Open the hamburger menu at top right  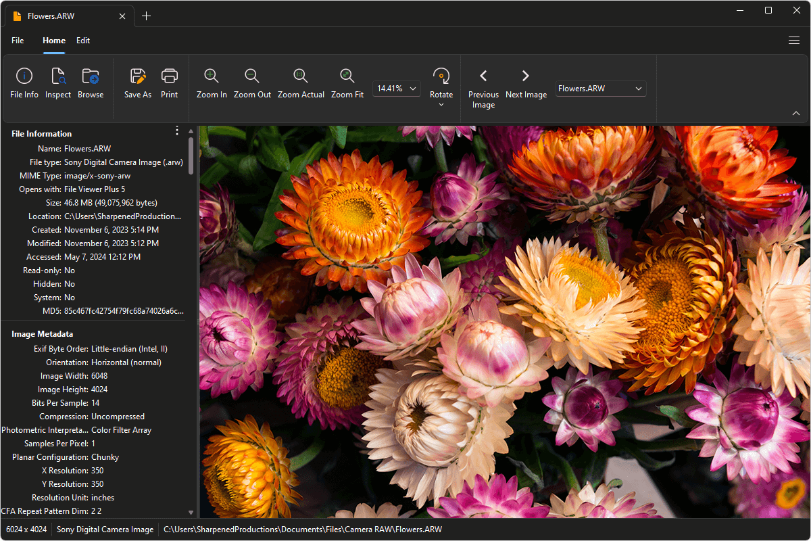click(x=794, y=41)
